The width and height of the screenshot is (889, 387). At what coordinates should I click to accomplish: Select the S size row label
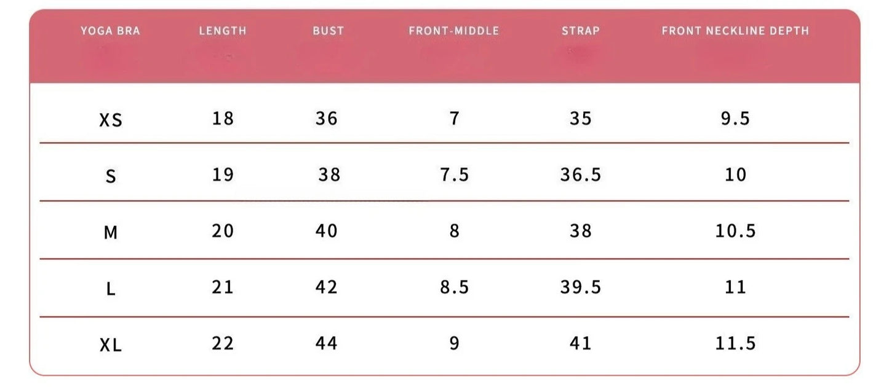coord(111,177)
